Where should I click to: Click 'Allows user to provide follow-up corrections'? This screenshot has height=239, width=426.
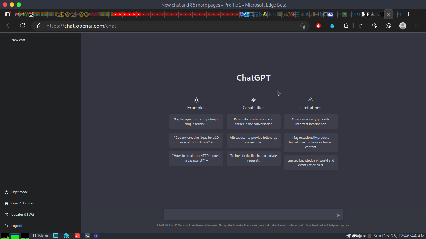(x=254, y=140)
